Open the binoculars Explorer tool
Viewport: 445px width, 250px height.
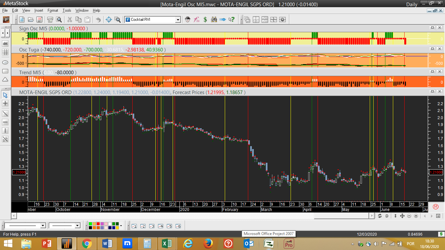pyautogui.click(x=214, y=20)
